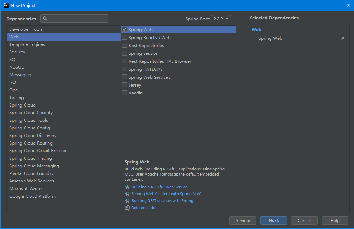Screen dimensions: 354x229
Task: Open the Messaging category
Action: 64,75
